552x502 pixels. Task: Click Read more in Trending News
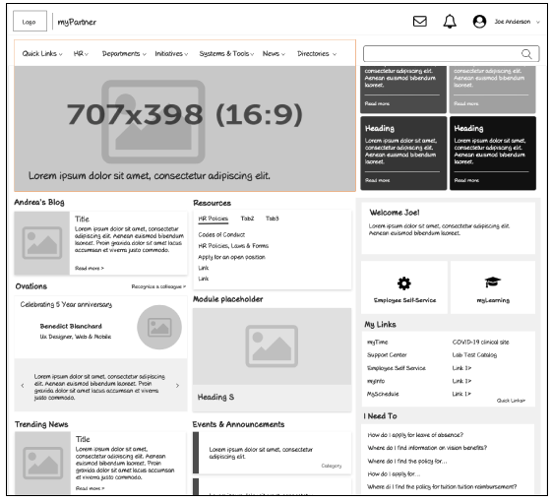90,488
